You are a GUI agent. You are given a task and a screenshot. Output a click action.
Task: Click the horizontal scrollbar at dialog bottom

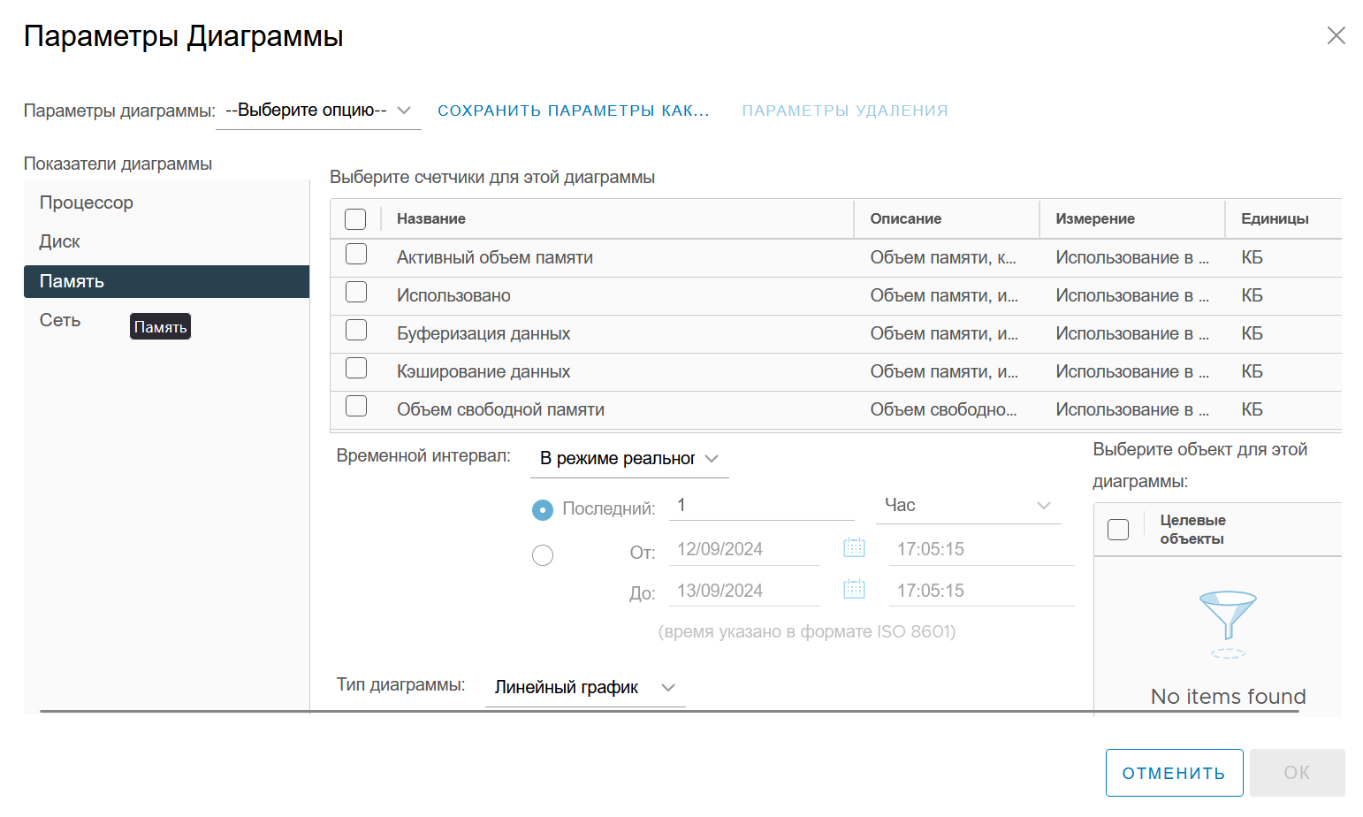[x=669, y=711]
